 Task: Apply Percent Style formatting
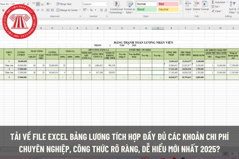91,10
